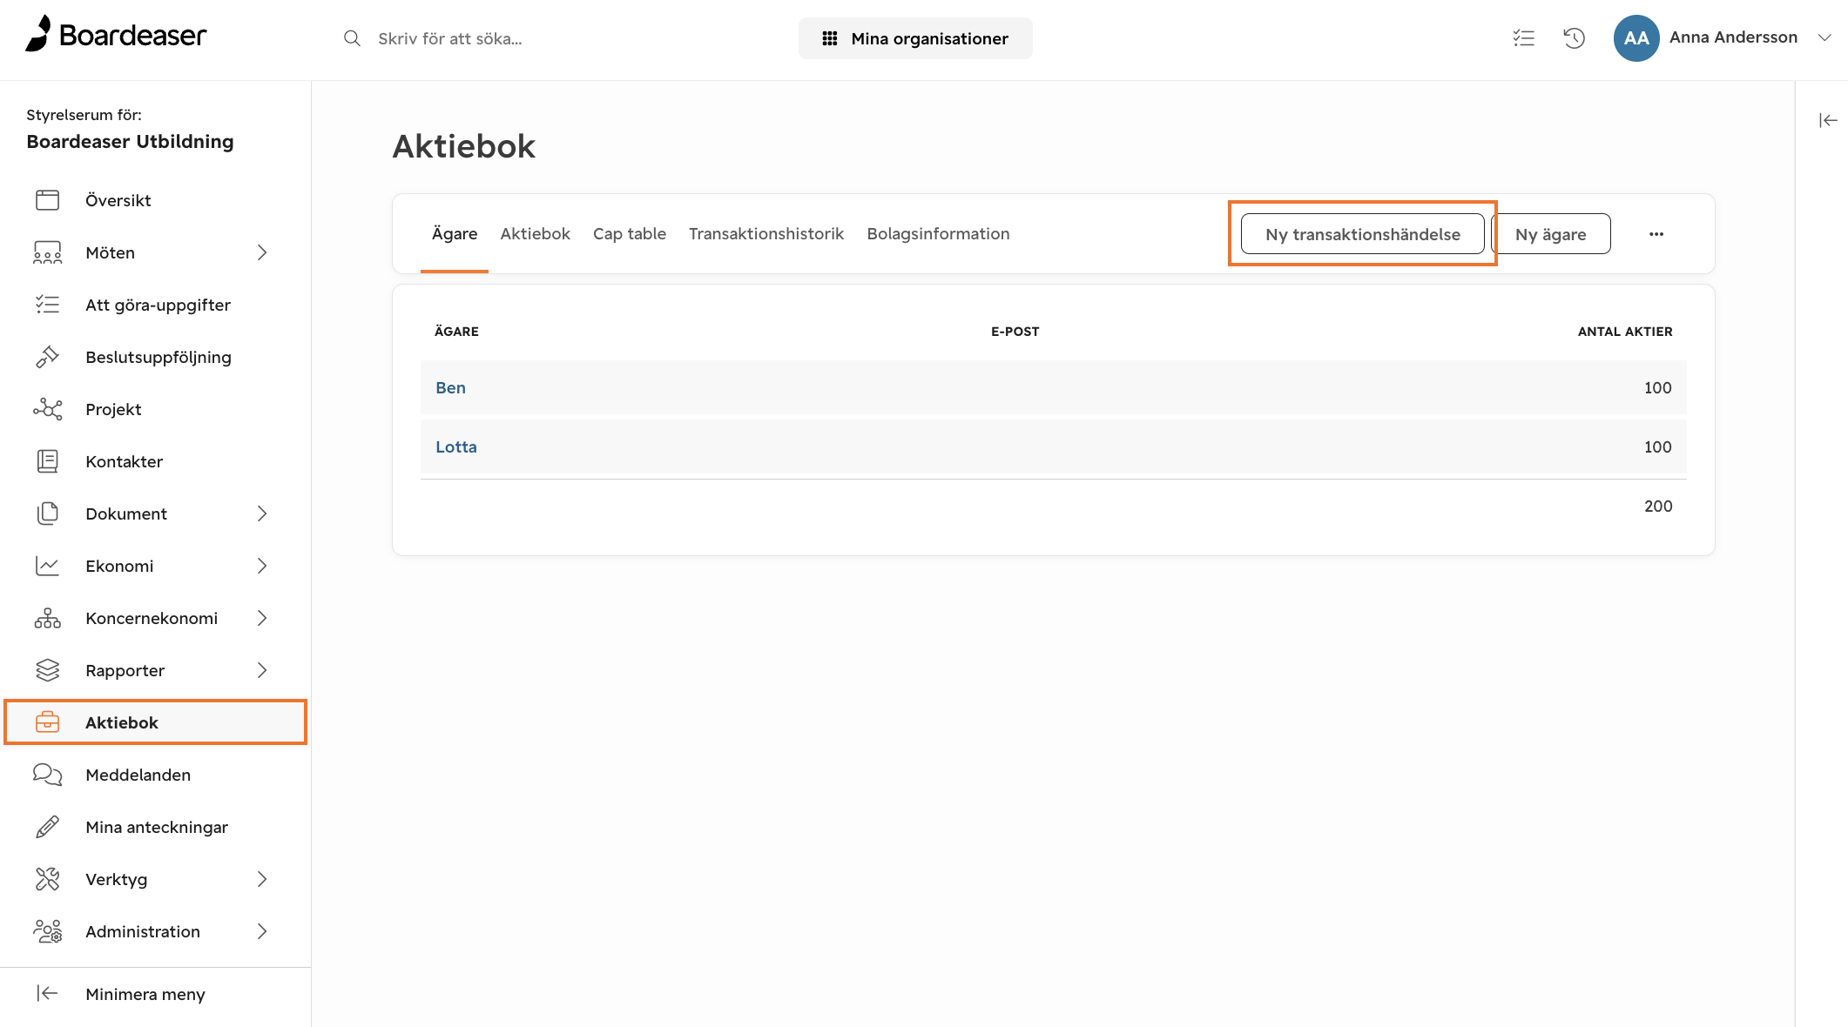The height and width of the screenshot is (1027, 1848).
Task: Click the E-POST column header
Action: point(1015,331)
